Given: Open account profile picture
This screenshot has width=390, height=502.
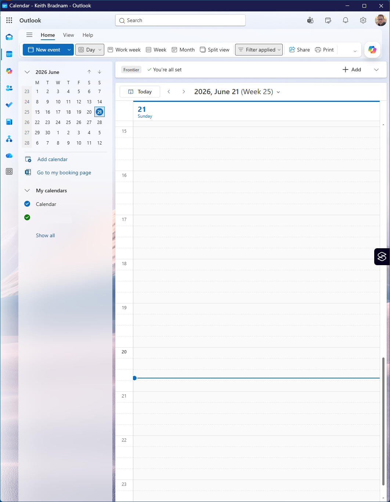Looking at the screenshot, I should (x=380, y=20).
